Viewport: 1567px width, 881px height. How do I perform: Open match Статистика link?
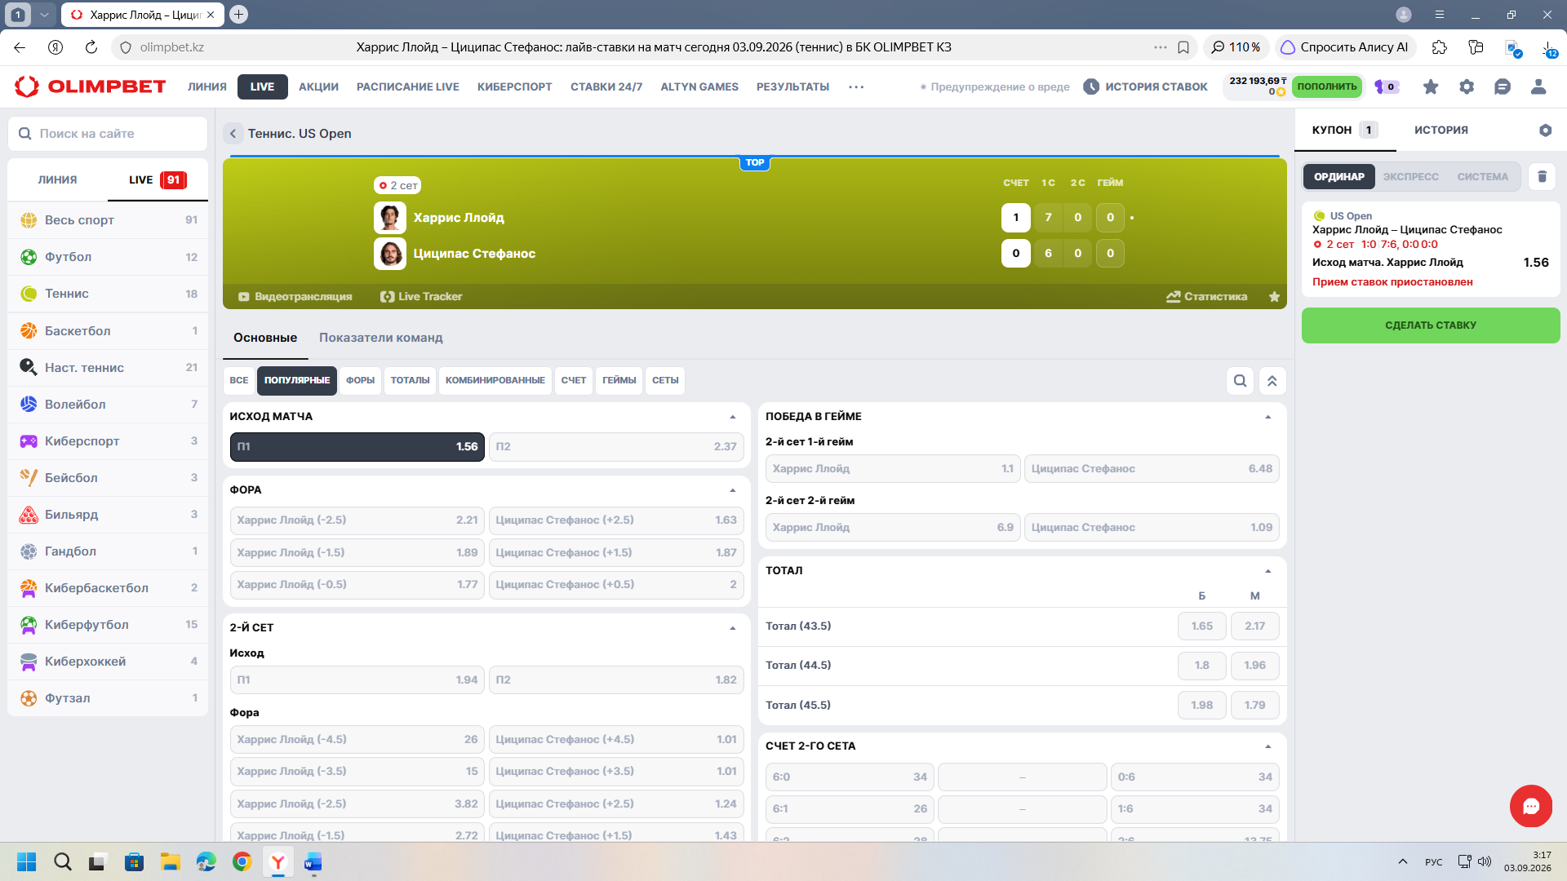click(1207, 297)
